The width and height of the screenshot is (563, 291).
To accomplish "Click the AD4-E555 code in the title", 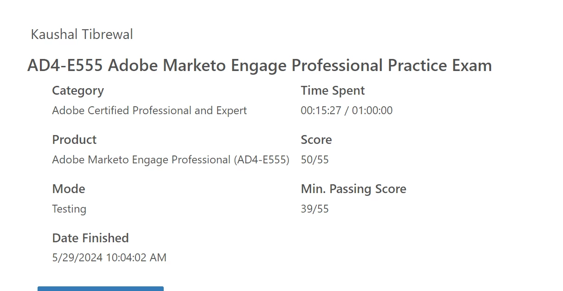I will [65, 65].
